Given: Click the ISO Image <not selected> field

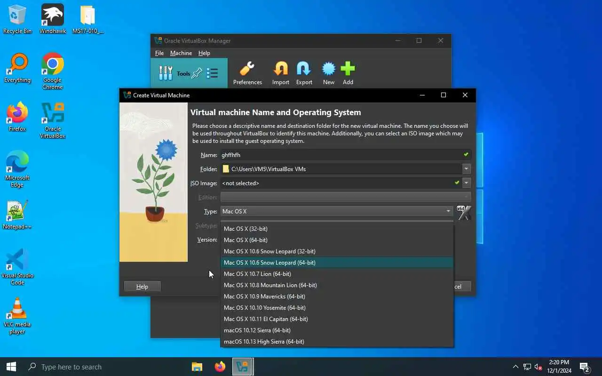Looking at the screenshot, I should 341,183.
